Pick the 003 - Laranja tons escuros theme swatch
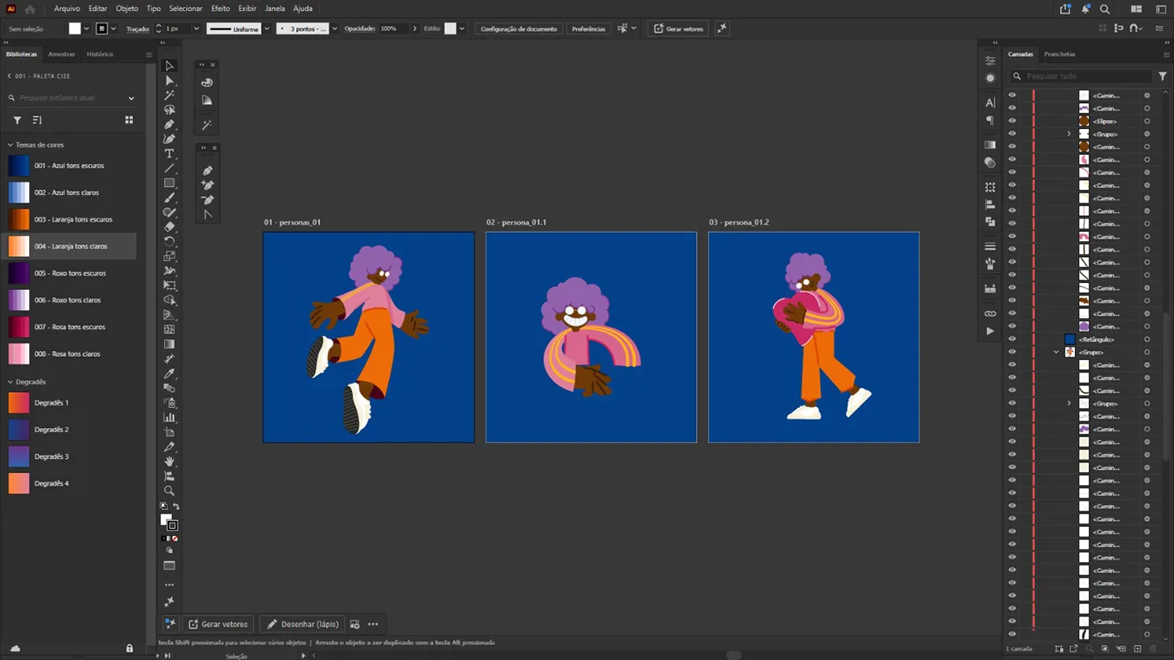Screen dimensions: 1174x660 (18, 219)
